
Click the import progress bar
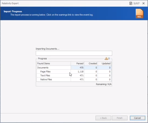74,53
